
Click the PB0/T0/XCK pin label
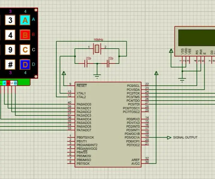(85, 138)
